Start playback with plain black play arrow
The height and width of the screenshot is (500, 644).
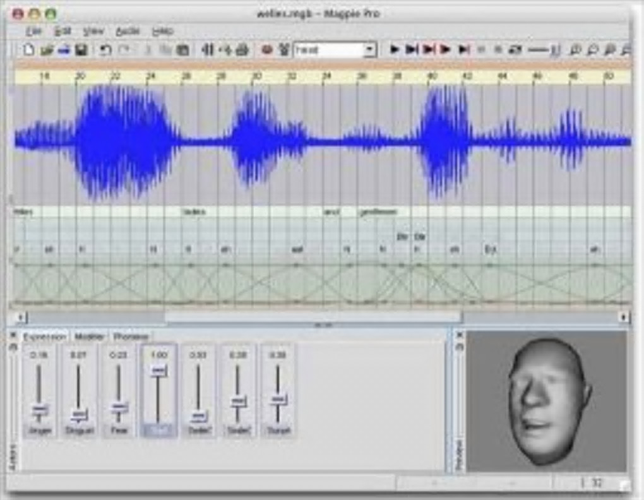coord(394,50)
